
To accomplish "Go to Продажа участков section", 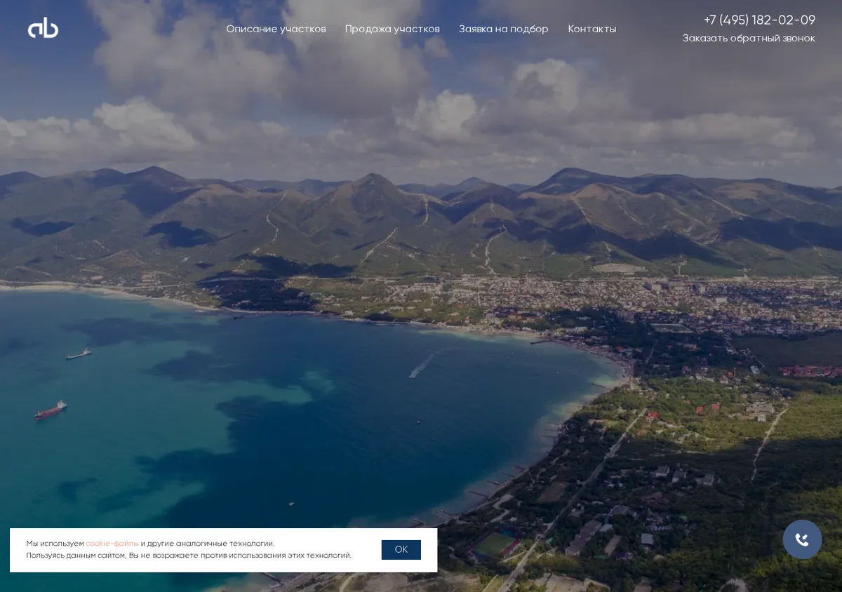I will pos(392,29).
